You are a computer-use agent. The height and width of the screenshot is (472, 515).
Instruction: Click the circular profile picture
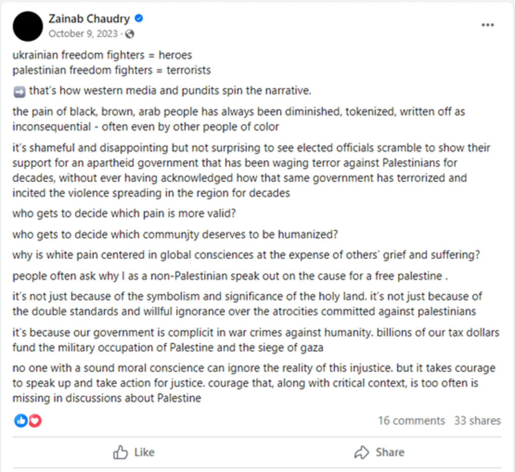27,26
